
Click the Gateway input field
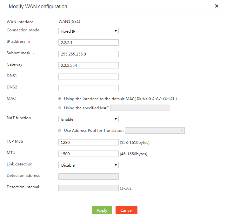pyautogui.click(x=88, y=65)
